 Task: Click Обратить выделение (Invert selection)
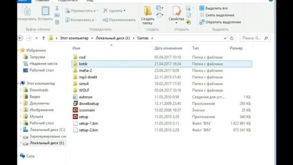coord(220,22)
